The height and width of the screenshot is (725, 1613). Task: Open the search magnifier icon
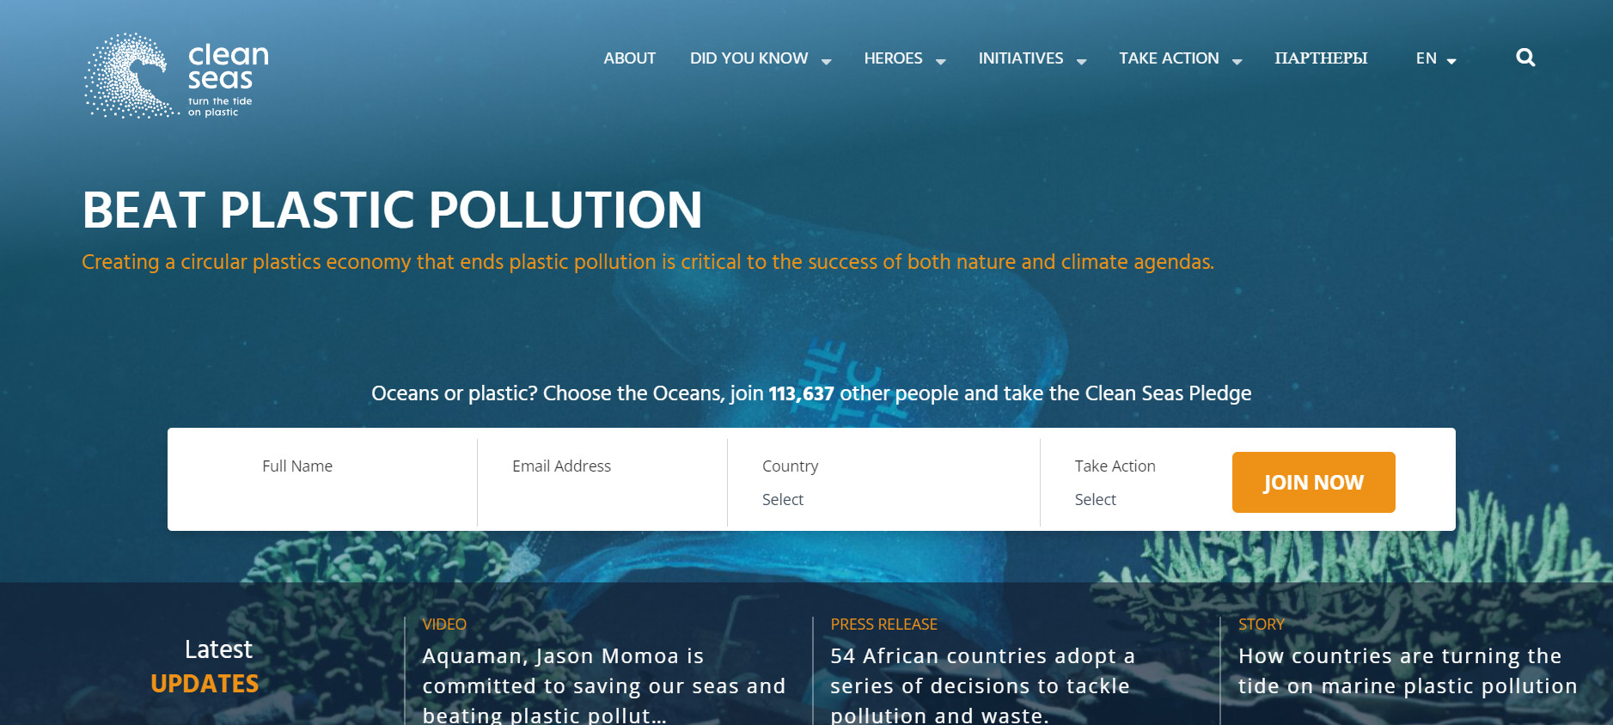[1525, 58]
